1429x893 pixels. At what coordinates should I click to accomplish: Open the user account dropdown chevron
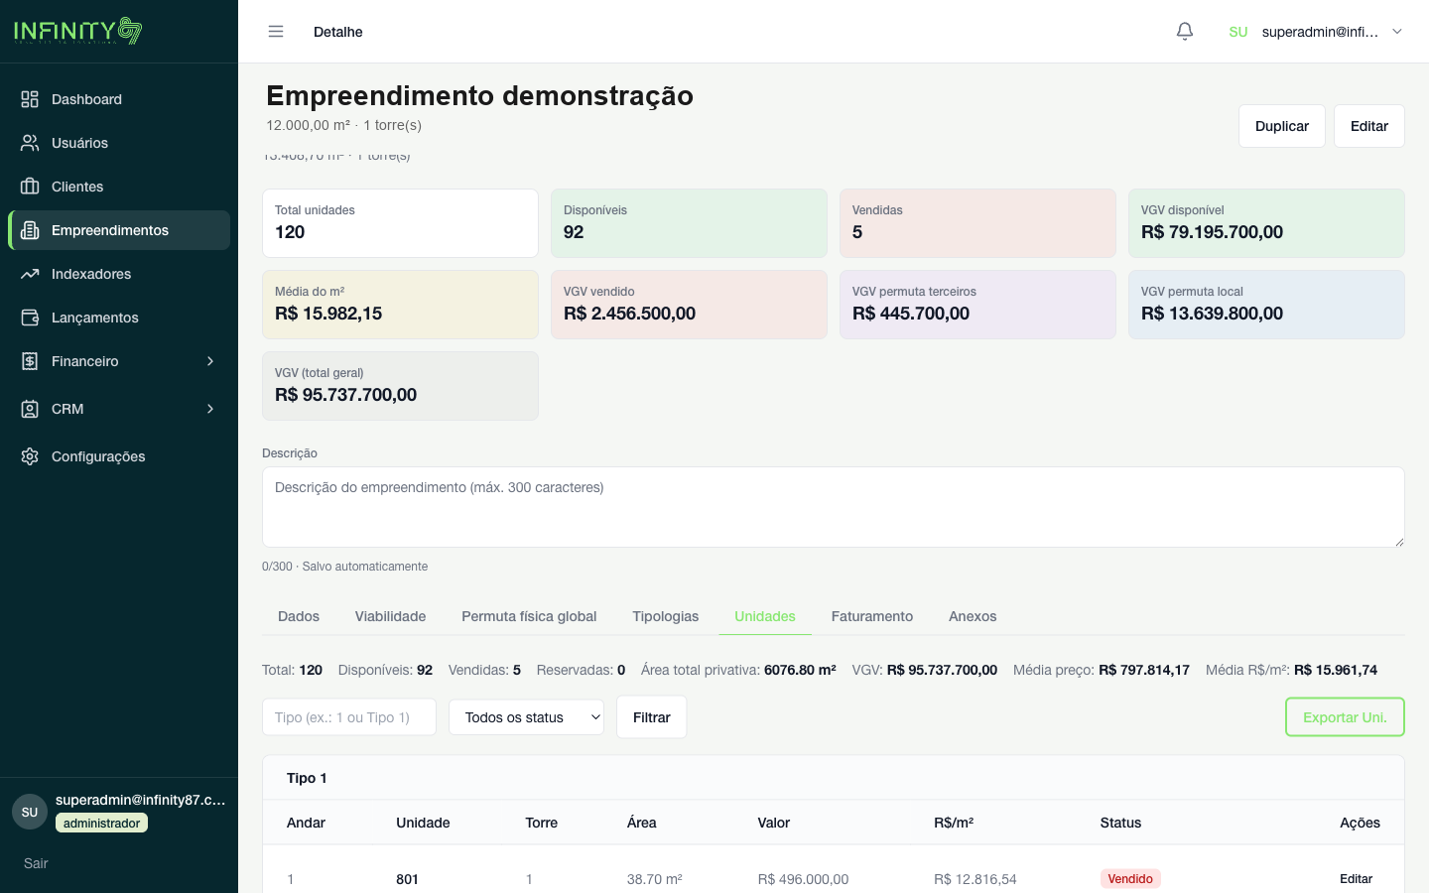[1397, 32]
